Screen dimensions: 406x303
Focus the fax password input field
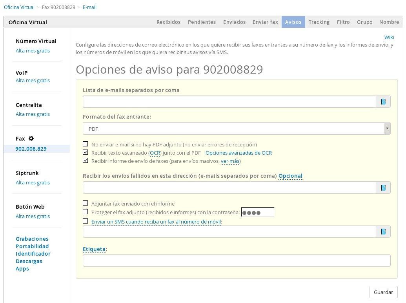tap(257, 213)
